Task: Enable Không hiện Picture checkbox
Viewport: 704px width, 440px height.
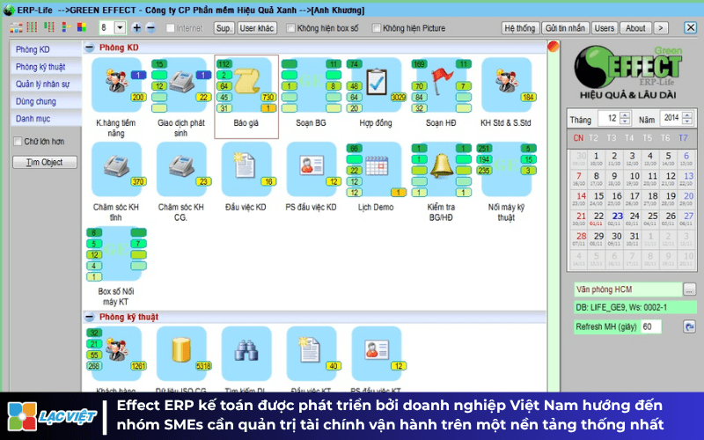Action: pos(377,28)
